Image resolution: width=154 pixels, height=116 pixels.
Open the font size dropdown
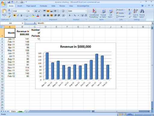(x=33, y=11)
